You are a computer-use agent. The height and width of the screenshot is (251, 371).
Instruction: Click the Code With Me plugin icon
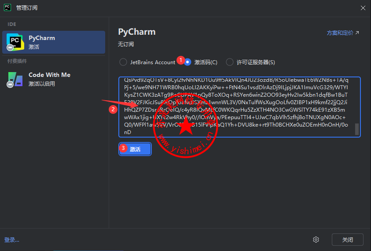15,79
